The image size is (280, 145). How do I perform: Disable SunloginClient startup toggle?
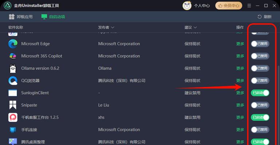[x=260, y=93]
